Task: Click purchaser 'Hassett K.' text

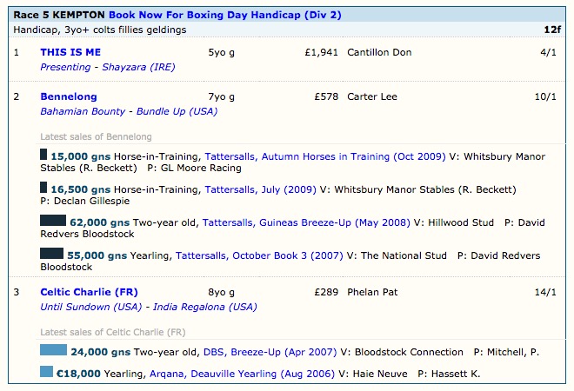Action: coord(456,374)
